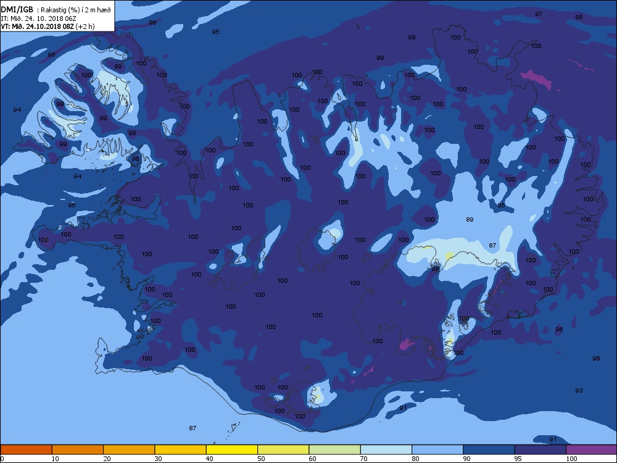Click the legend scale label 40

point(210,459)
